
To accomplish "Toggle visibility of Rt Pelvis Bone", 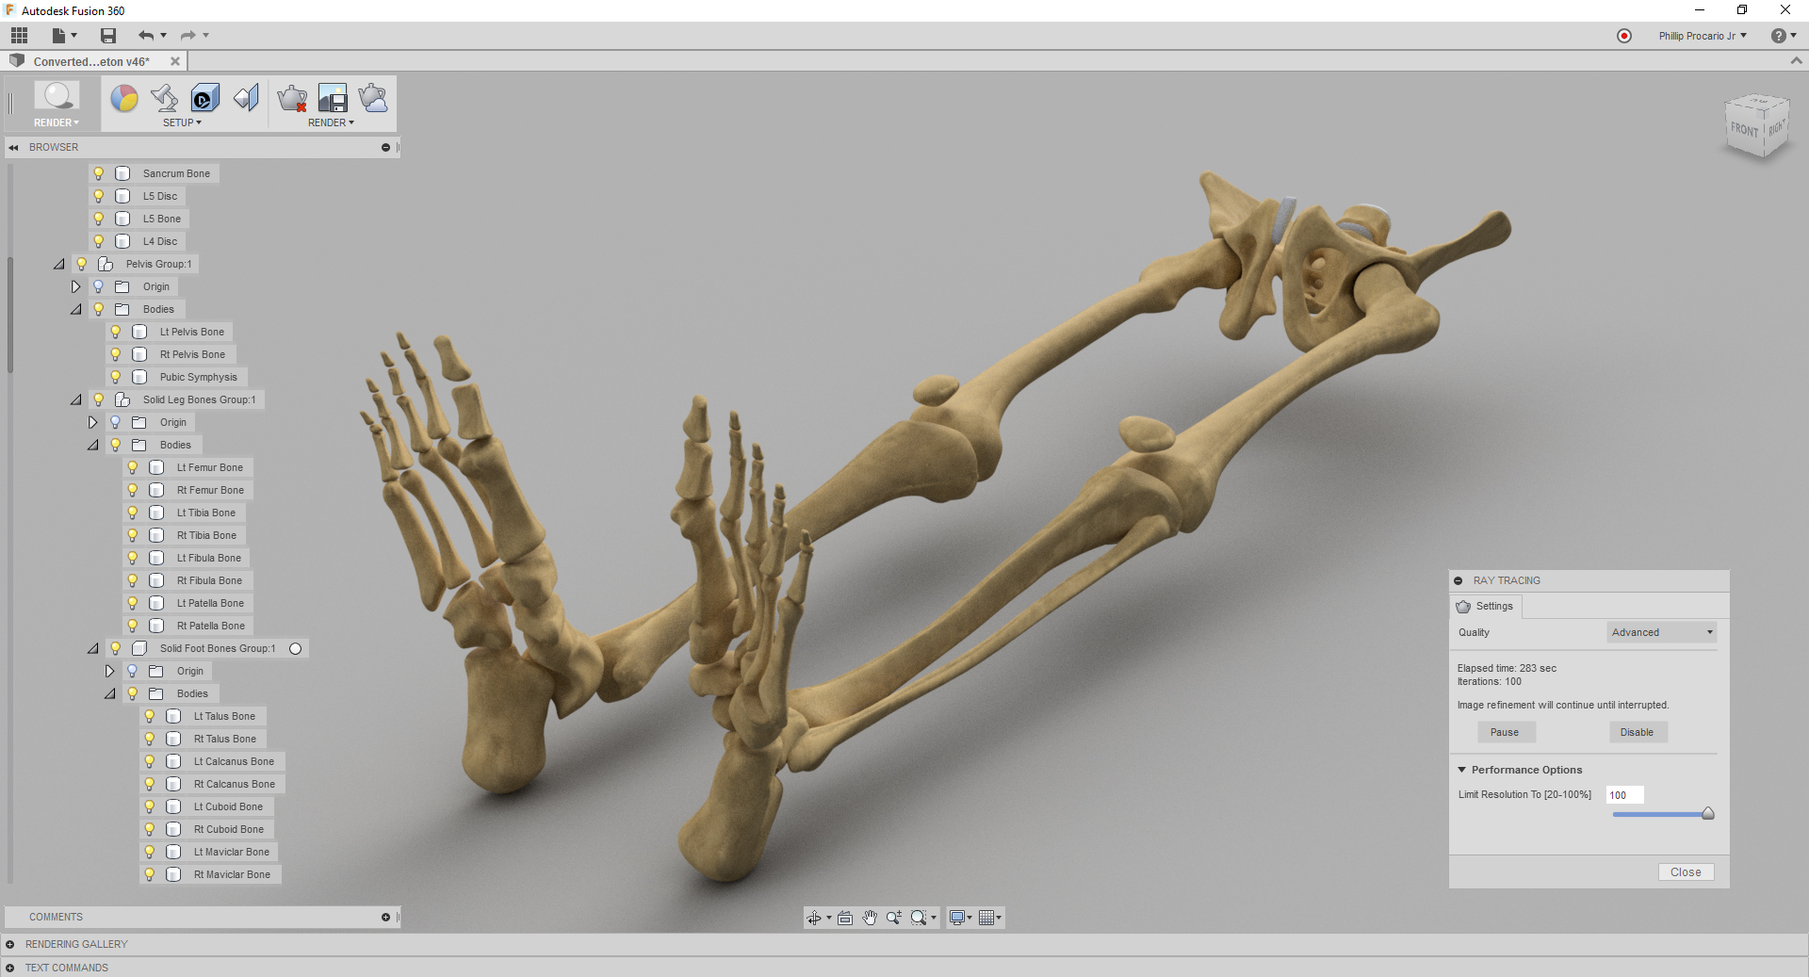I will tap(115, 354).
